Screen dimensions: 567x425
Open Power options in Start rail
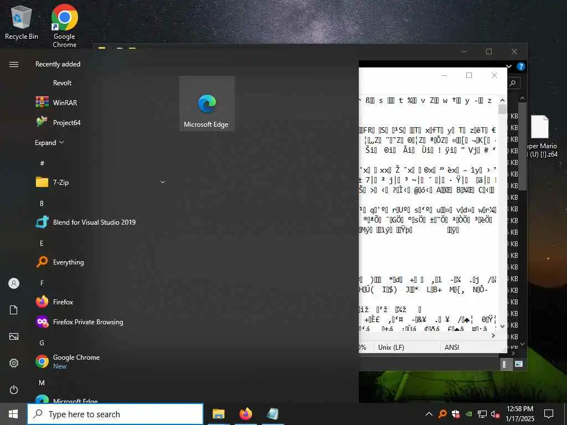[x=14, y=390]
